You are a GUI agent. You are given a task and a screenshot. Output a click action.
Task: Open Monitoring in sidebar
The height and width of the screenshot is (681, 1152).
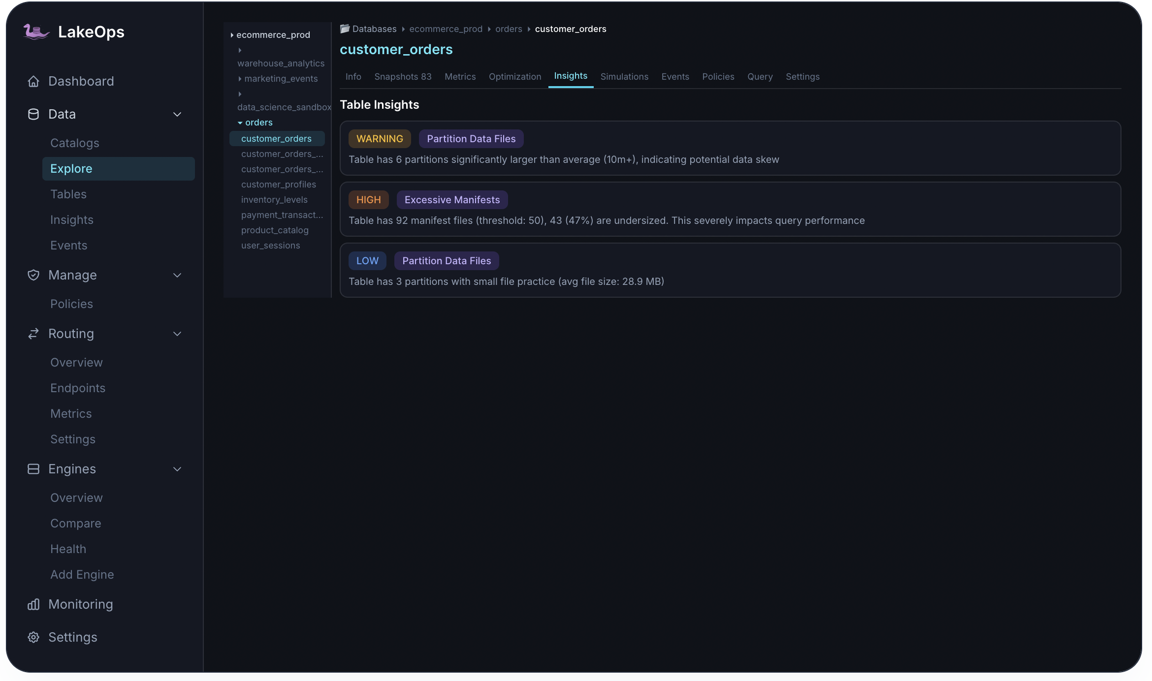point(81,604)
